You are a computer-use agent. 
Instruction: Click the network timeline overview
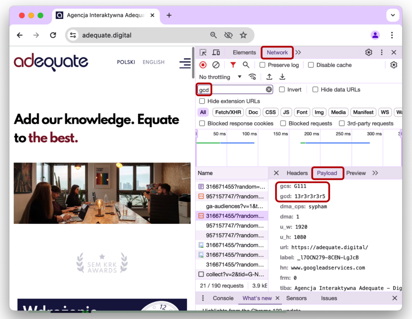tap(298, 149)
